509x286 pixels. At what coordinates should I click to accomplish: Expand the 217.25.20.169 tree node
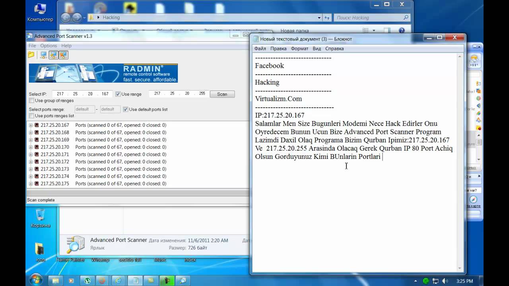31,140
